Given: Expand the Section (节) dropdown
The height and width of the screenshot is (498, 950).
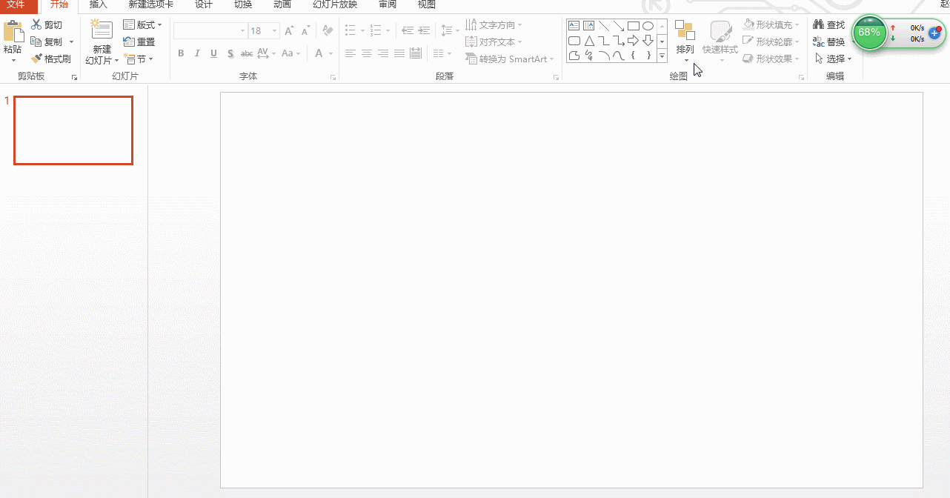Looking at the screenshot, I should (139, 59).
